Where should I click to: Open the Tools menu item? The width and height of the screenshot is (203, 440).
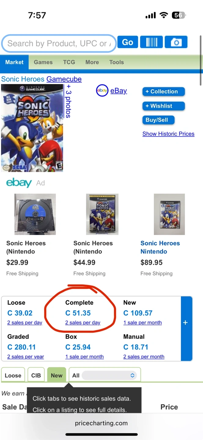tap(116, 62)
